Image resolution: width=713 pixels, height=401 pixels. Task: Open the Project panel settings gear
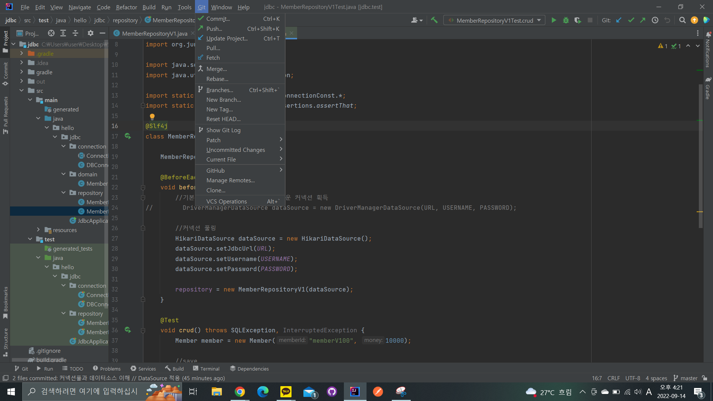(90, 33)
